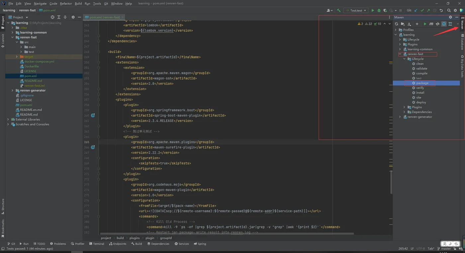Open editor tab options kebab menu

click(389, 17)
